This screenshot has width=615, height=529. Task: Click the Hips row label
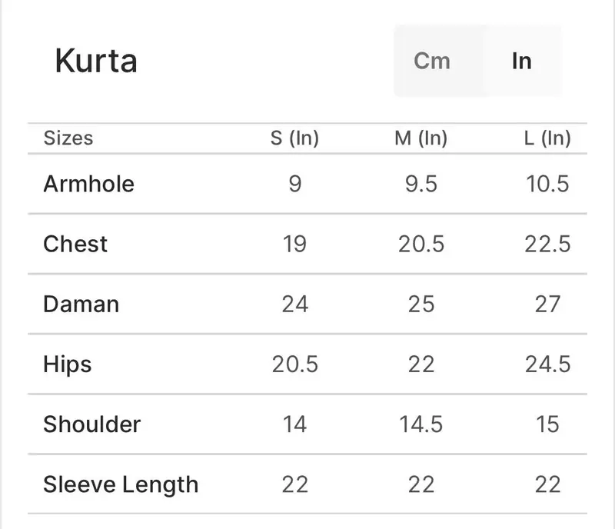pyautogui.click(x=68, y=364)
